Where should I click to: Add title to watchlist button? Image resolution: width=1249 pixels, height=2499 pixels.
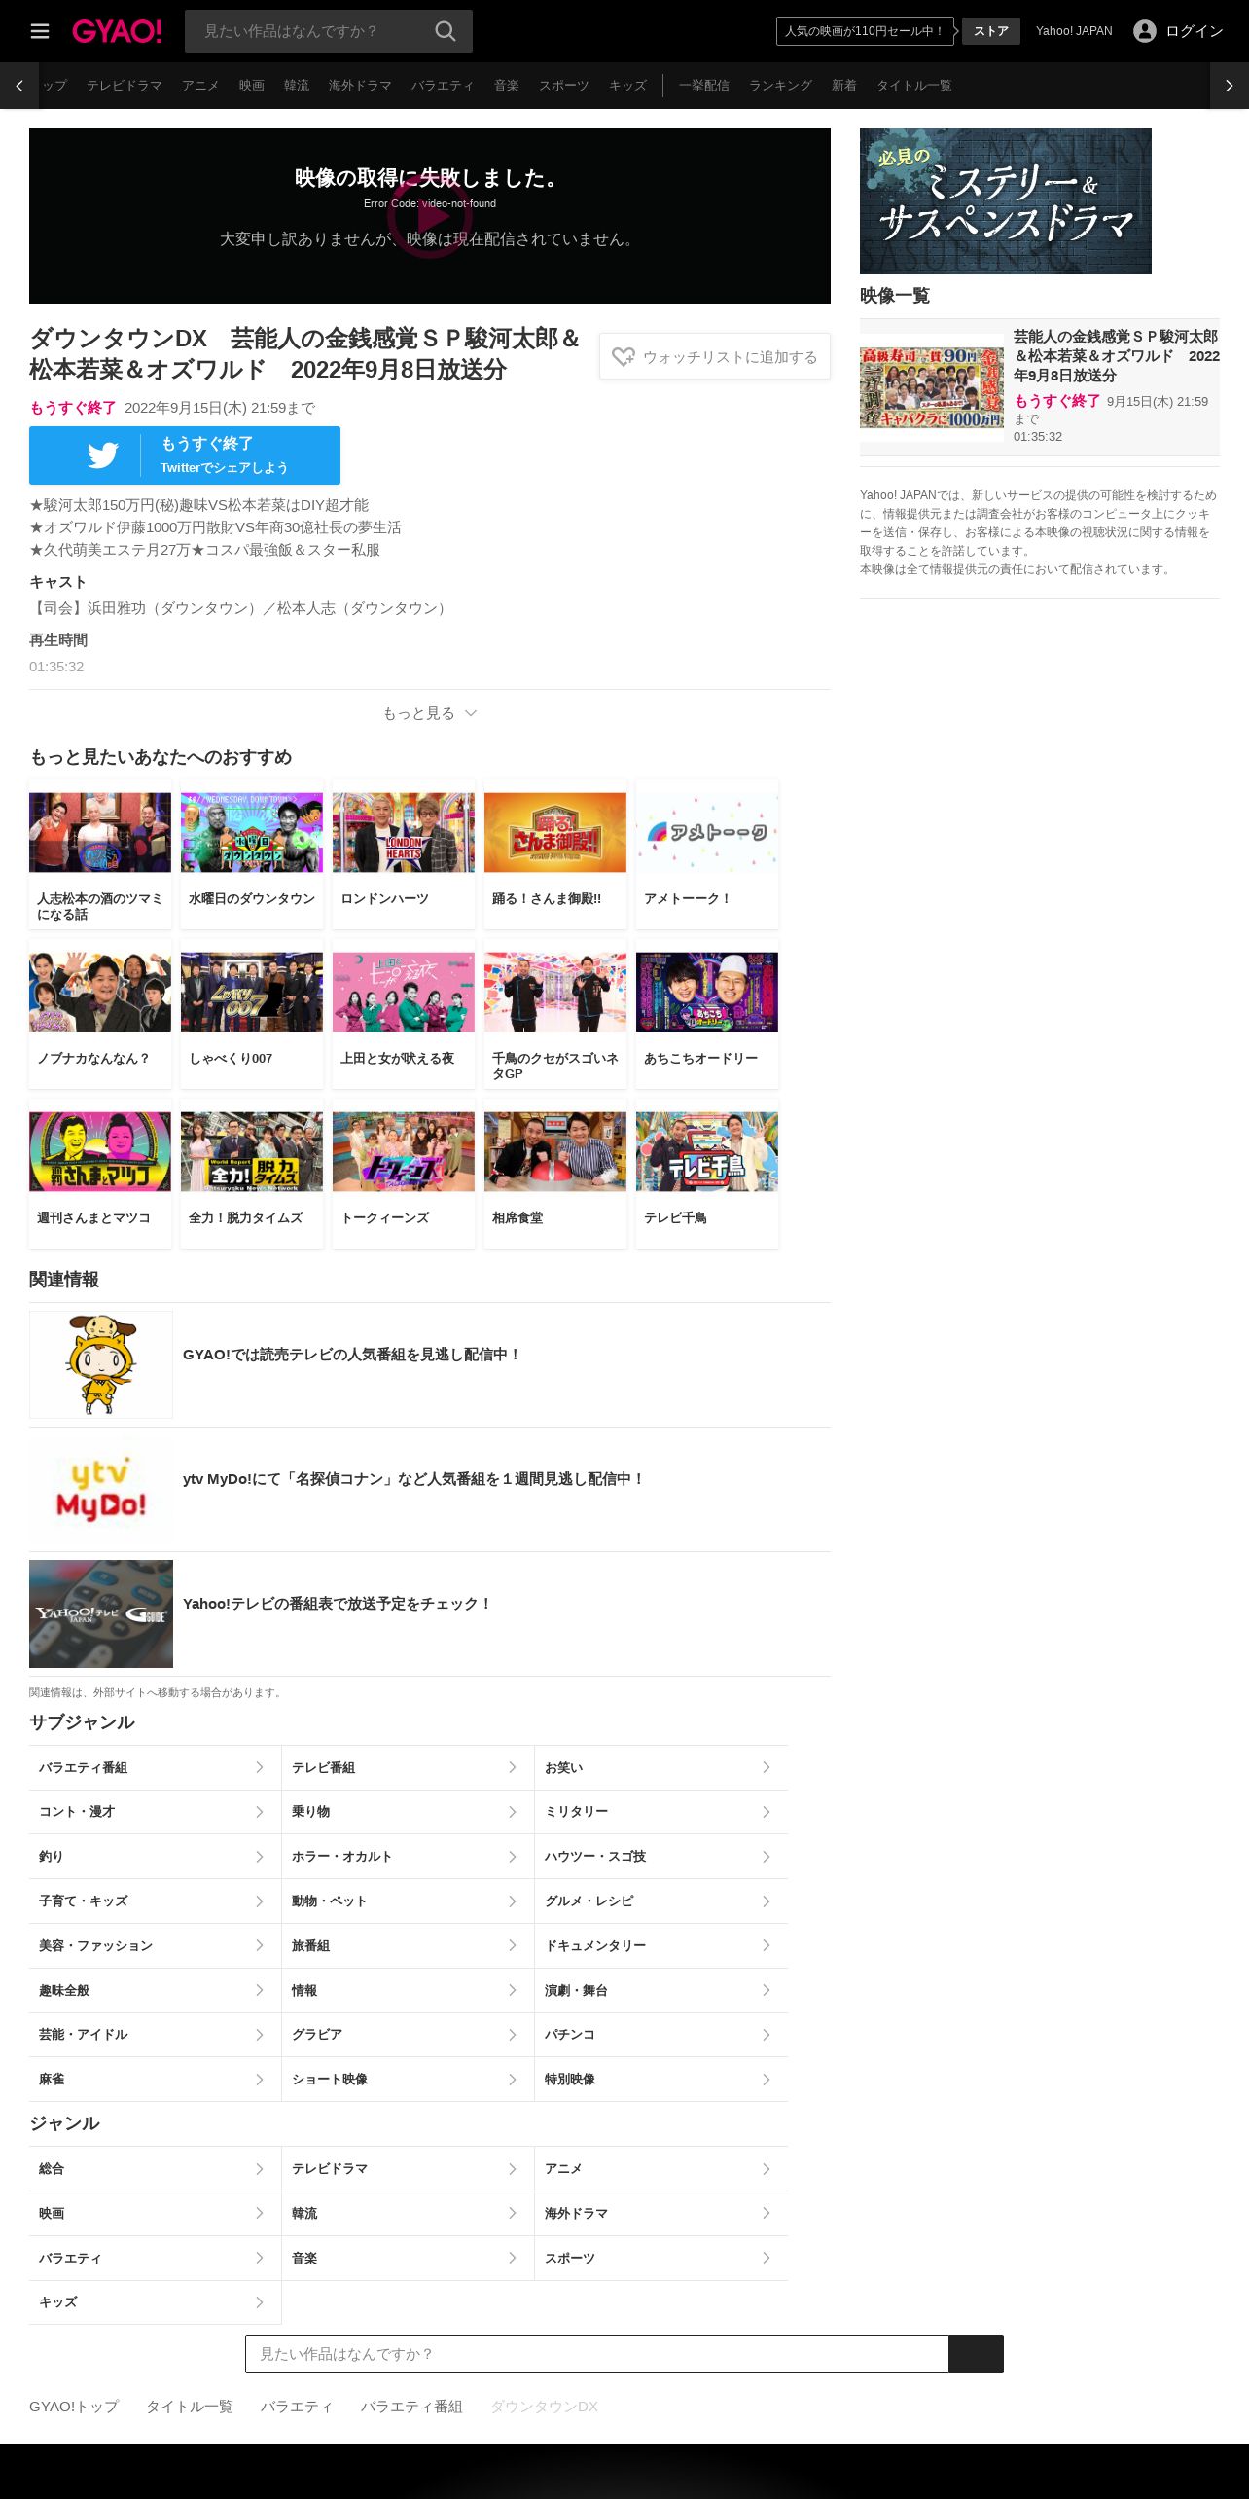[715, 357]
